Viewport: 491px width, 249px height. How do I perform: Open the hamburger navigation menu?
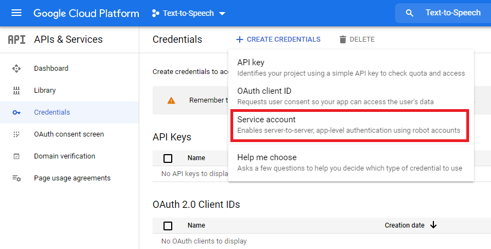point(16,13)
